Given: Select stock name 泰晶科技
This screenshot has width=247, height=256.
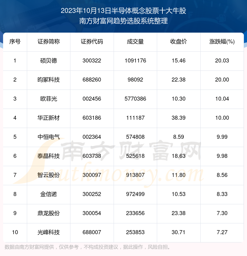Looking at the screenshot, I should click(48, 156).
